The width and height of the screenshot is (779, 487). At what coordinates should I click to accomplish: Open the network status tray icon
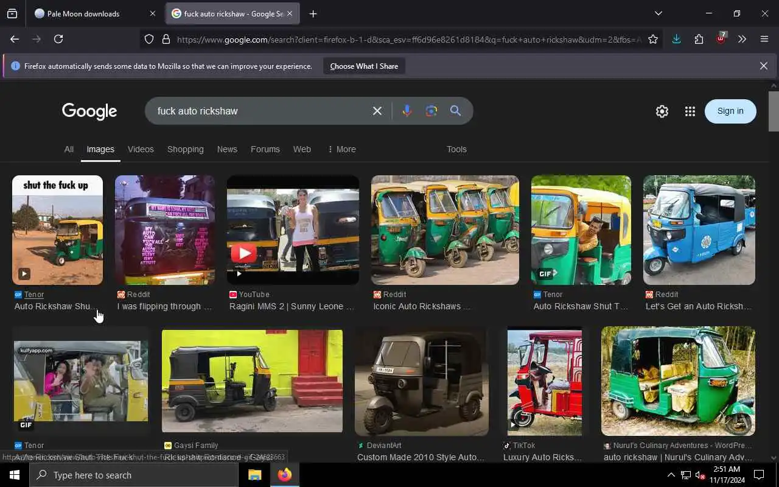pyautogui.click(x=686, y=475)
